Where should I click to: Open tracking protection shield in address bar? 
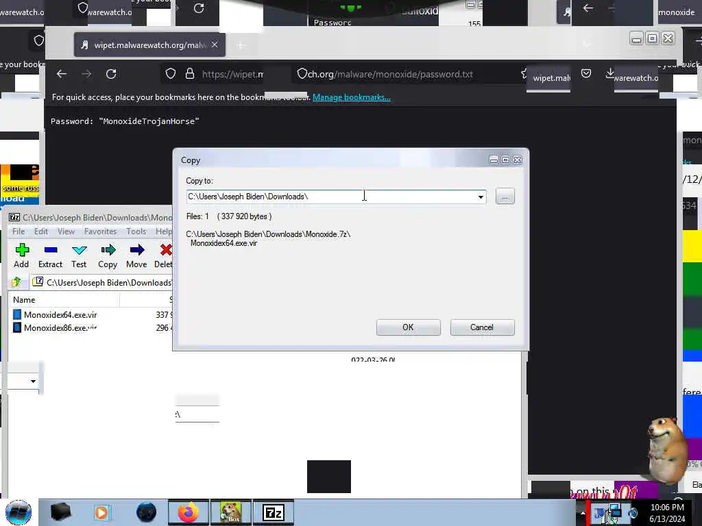(x=170, y=74)
